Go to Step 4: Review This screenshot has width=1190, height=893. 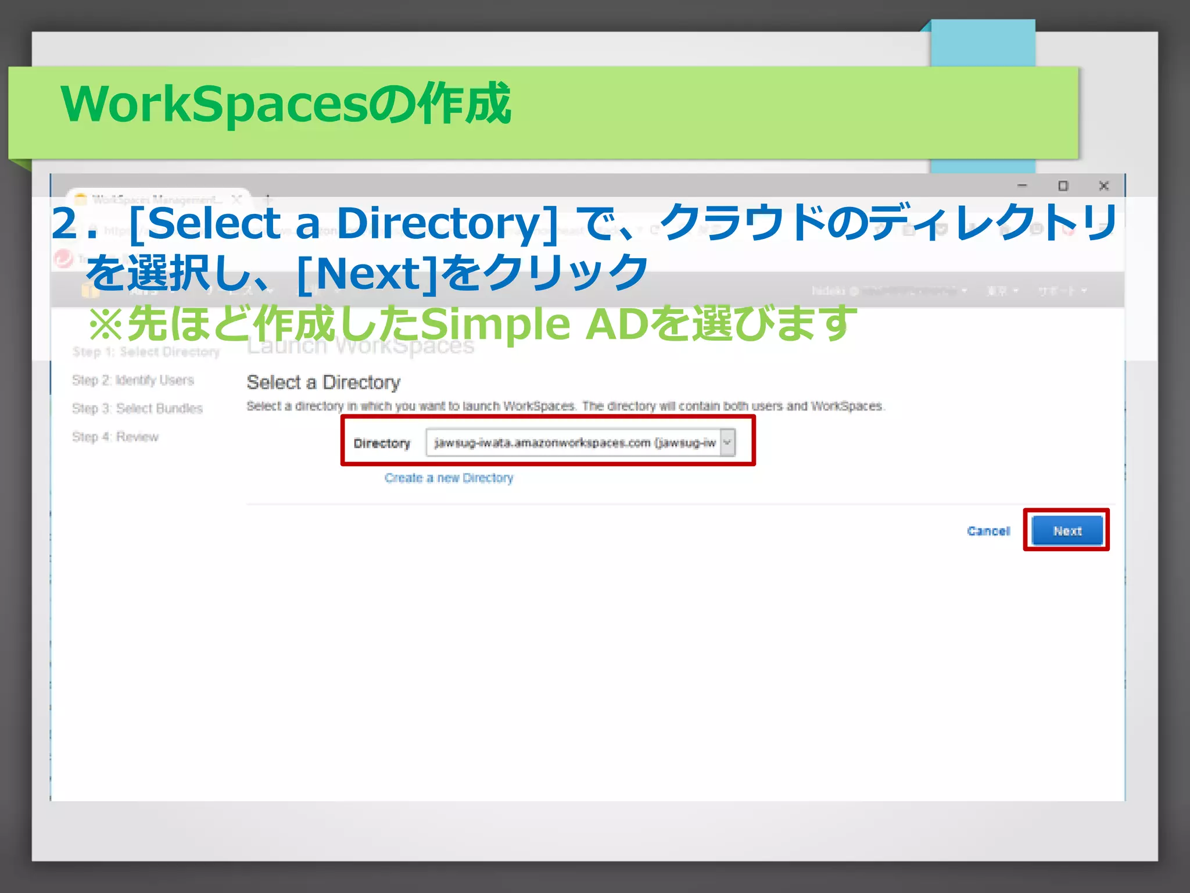click(x=115, y=437)
